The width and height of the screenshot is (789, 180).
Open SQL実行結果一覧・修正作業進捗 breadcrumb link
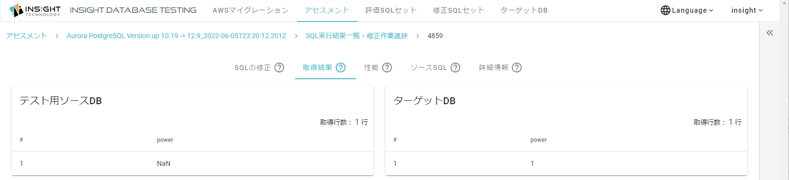[x=357, y=36]
